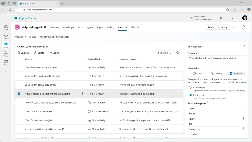Click the Create icon in left sidebar

click(x=6, y=36)
